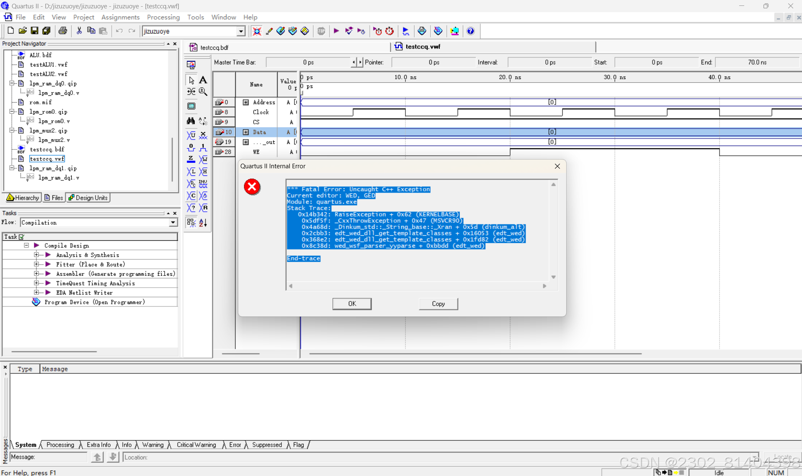The image size is (802, 476).
Task: Close the Internal Error dialog
Action: click(557, 166)
